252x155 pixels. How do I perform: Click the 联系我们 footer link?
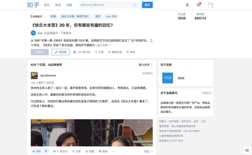pos(164,141)
